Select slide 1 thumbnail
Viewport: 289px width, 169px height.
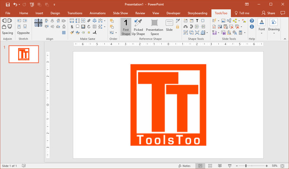(24, 54)
